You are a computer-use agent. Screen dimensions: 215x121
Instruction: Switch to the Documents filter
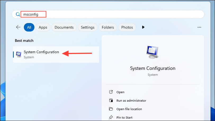click(64, 27)
